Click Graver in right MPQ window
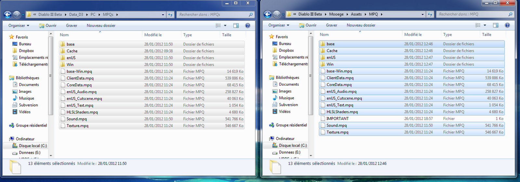The height and width of the screenshot is (182, 520). point(331,25)
